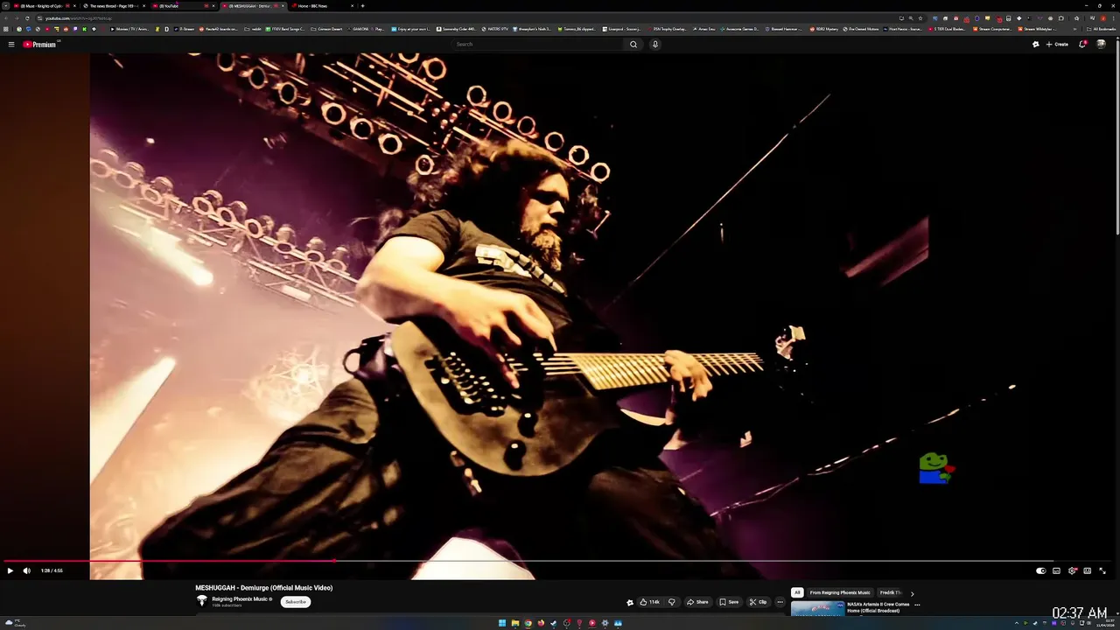
Task: Save the video to a playlist
Action: pos(729,602)
